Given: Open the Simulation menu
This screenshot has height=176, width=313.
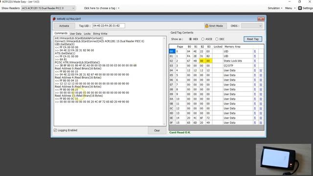Looking at the screenshot, I should click(275, 8).
